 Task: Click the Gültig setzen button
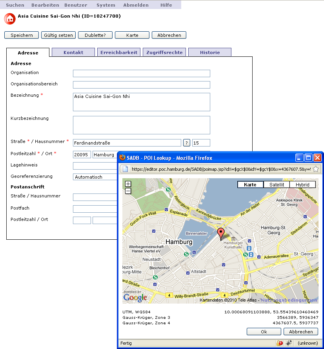pyautogui.click(x=58, y=35)
